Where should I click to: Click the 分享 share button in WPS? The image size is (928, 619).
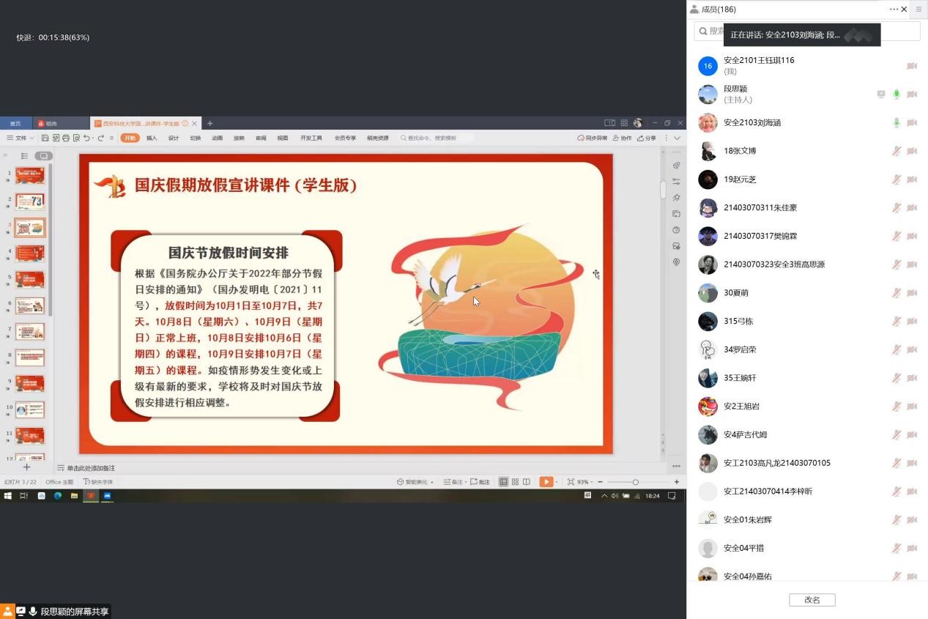coord(647,138)
